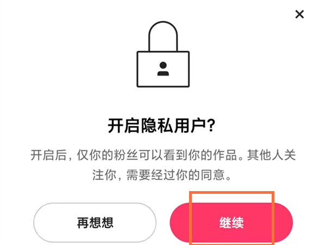Confirm enabling private account via 继续
The width and height of the screenshot is (326, 245).
[231, 223]
